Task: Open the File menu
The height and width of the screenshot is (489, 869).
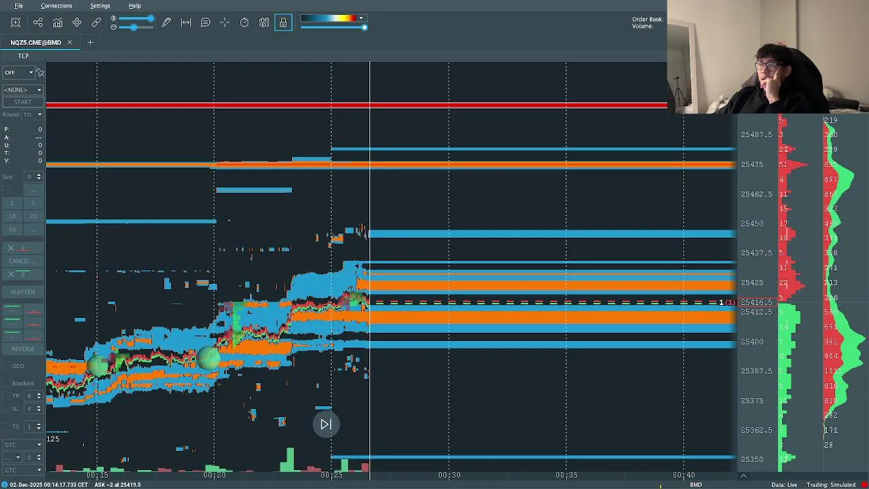Action: [18, 5]
